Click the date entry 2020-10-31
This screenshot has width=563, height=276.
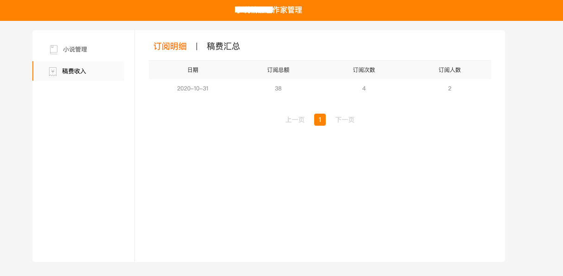coord(193,89)
